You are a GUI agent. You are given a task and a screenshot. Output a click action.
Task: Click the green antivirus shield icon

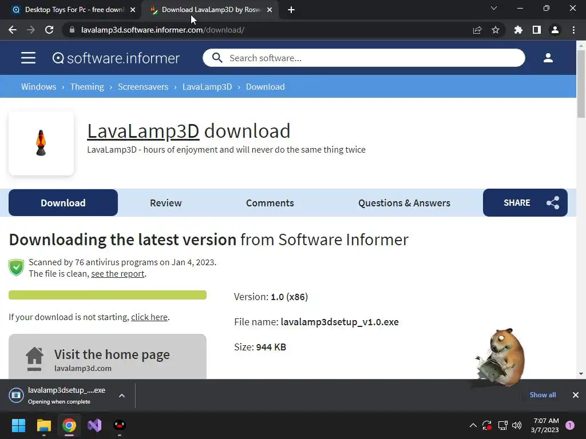pos(17,268)
